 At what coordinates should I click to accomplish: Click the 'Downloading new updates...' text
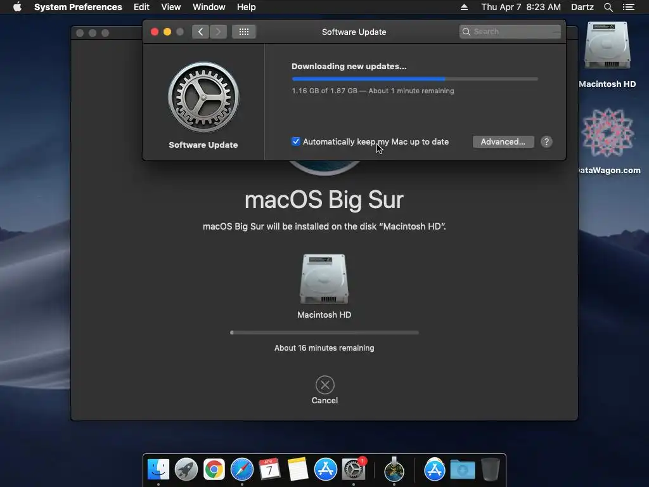(x=349, y=66)
